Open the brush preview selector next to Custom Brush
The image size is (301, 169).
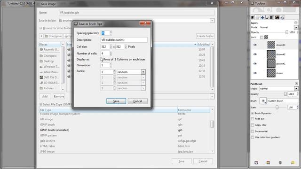pos(263,101)
